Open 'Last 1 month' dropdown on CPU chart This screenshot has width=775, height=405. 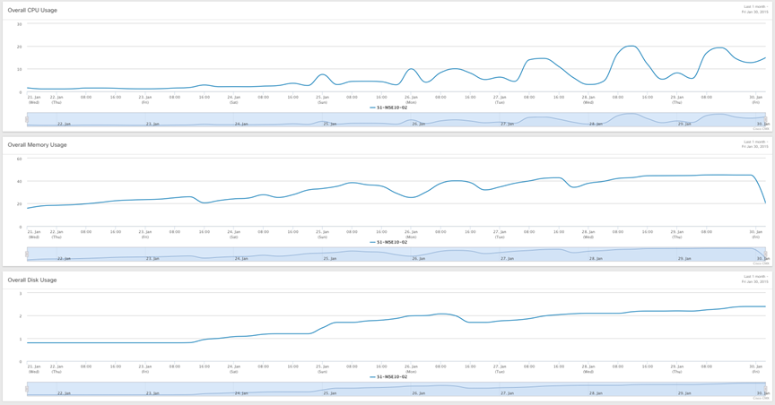[x=754, y=5]
